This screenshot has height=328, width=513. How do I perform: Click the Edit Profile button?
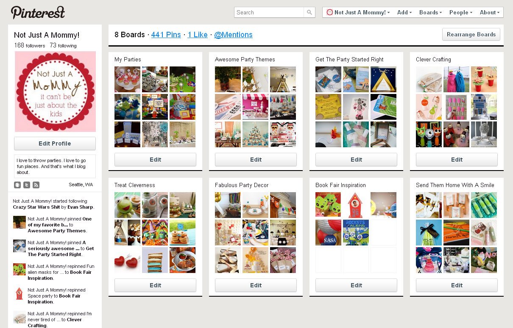pyautogui.click(x=55, y=143)
